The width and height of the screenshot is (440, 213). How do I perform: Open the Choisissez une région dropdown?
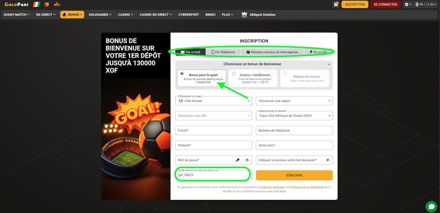pos(294,101)
